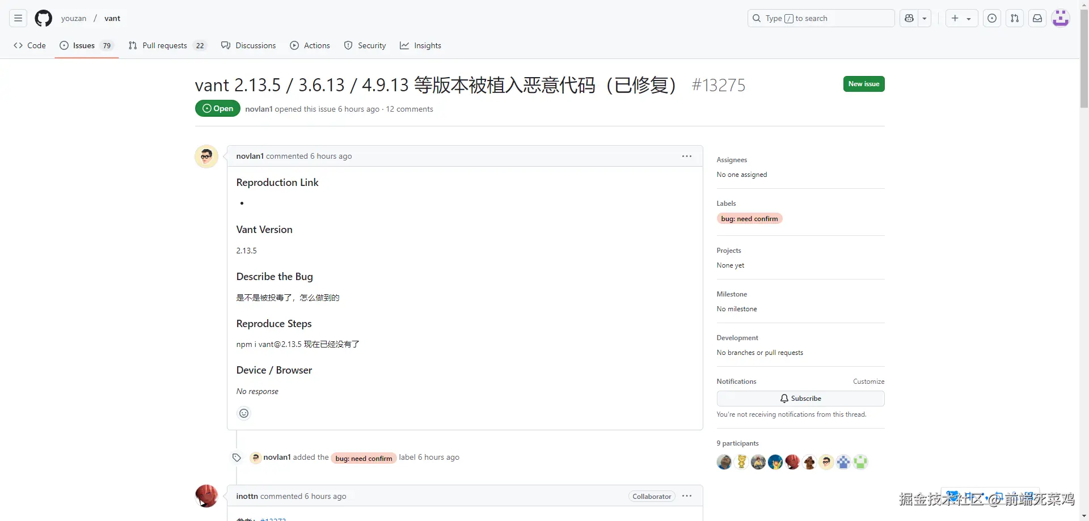Switch to the Discussions tab
The image size is (1089, 521).
pyautogui.click(x=248, y=45)
